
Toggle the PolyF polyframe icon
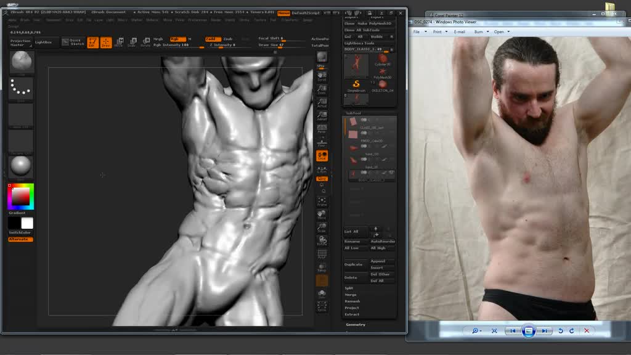click(322, 254)
